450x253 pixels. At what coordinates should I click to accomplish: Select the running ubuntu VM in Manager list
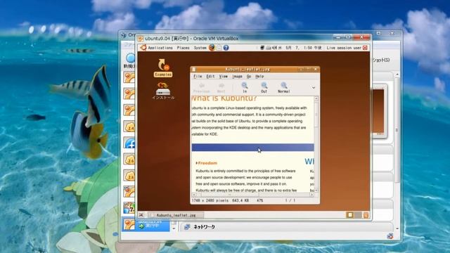[x=146, y=225]
